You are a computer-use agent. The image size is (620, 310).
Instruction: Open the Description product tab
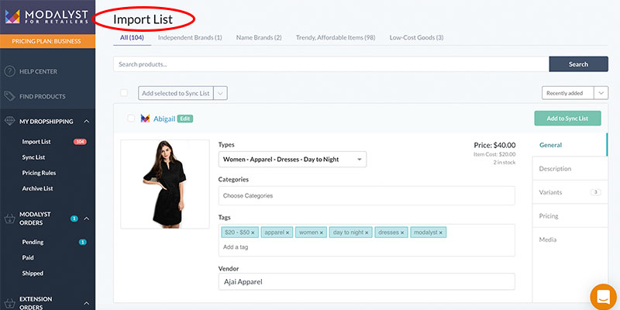[x=570, y=169]
